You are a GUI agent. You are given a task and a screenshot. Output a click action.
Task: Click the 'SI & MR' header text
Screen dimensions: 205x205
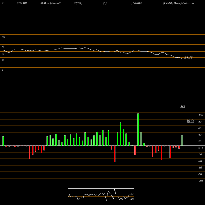tap(22, 3)
